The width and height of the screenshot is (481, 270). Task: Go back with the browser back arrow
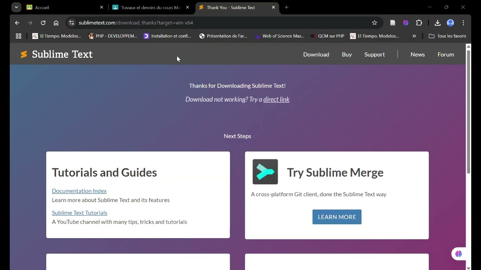point(17,23)
